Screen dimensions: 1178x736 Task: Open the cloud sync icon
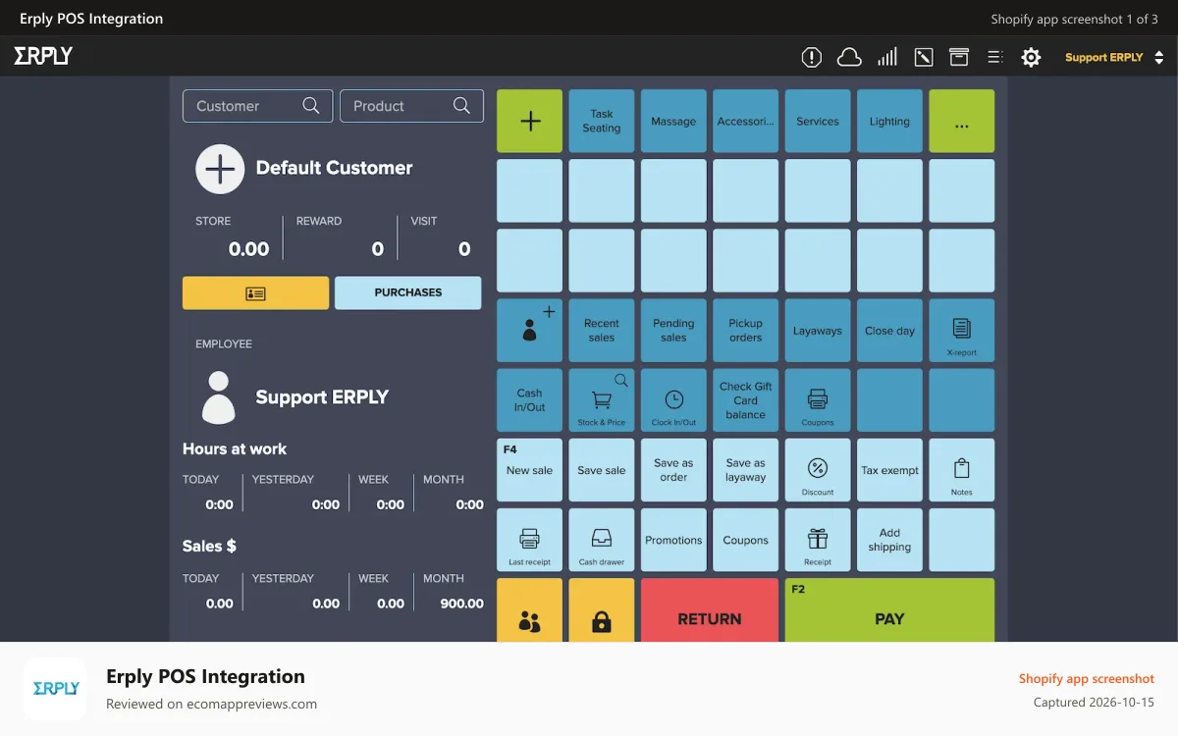point(849,57)
